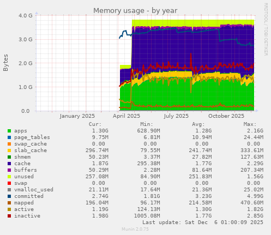Click the mapped average value 214.58M
271x235 pixels.
[x=200, y=203]
